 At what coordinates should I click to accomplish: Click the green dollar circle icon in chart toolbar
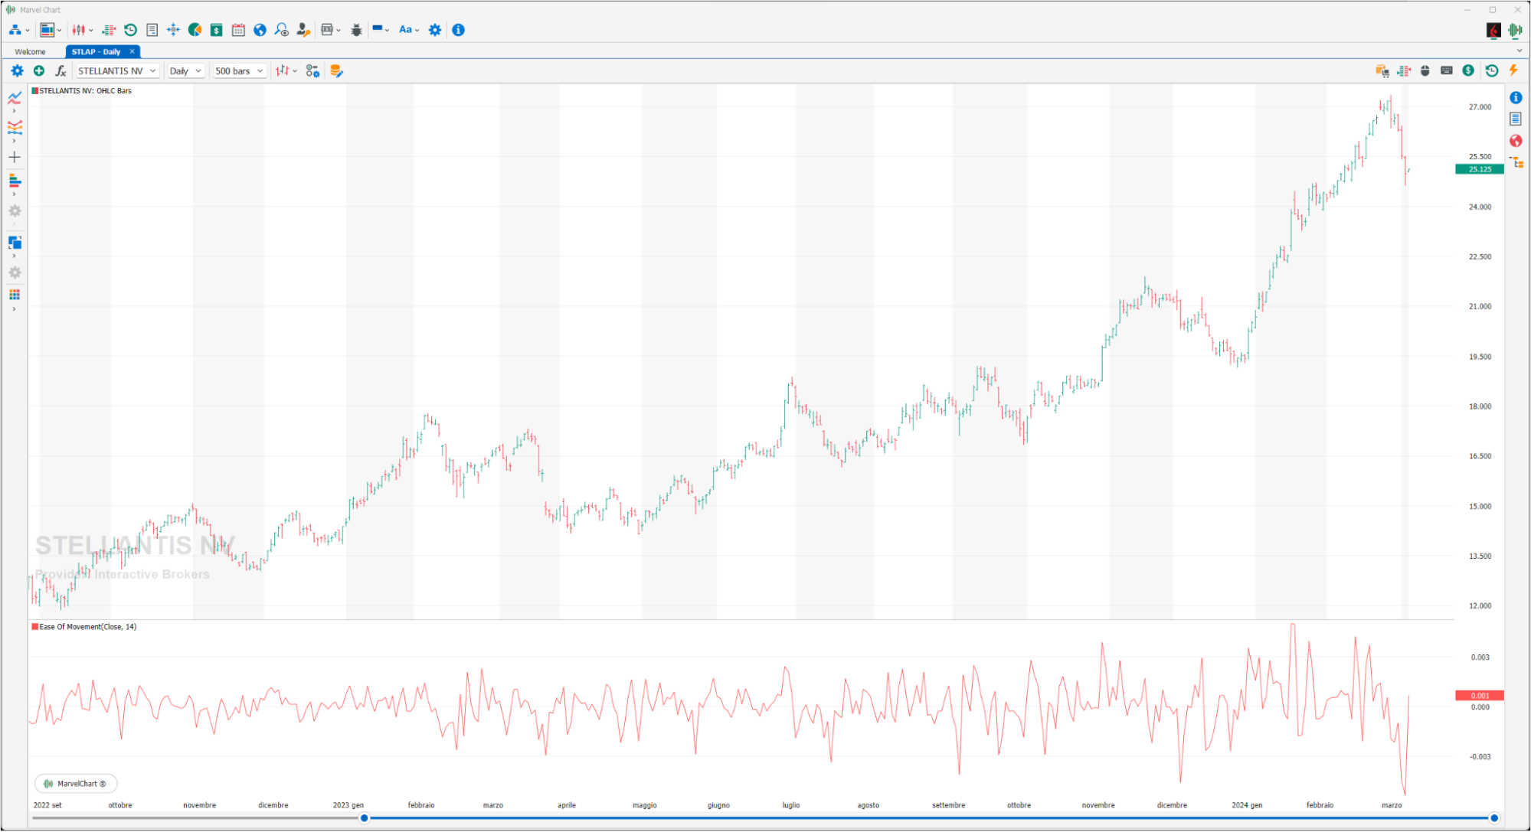(x=1468, y=70)
